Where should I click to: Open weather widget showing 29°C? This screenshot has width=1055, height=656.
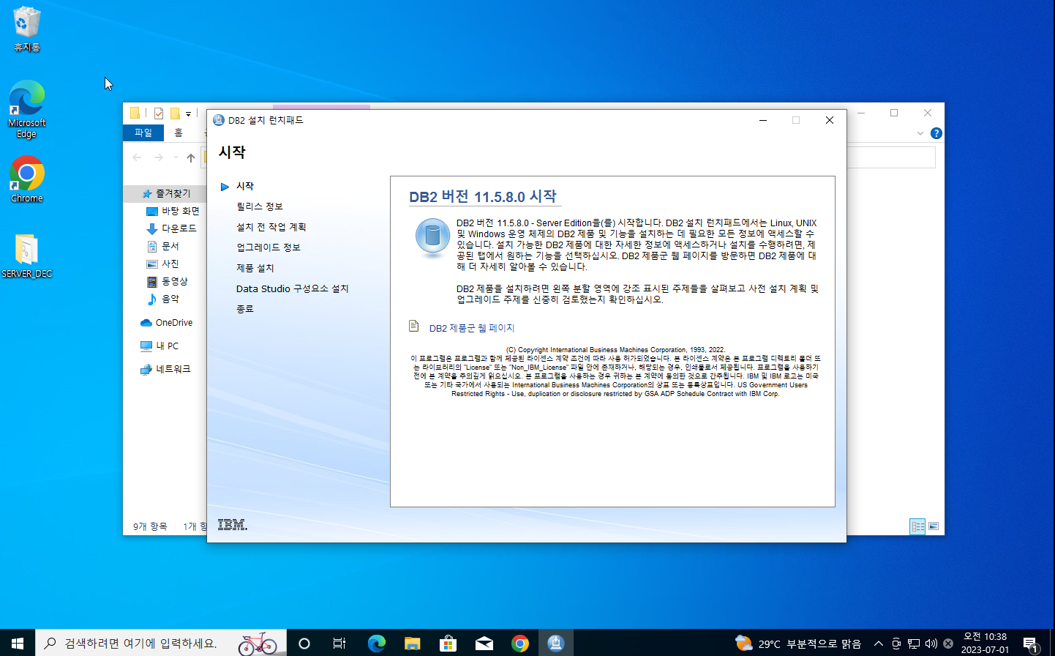tap(798, 644)
